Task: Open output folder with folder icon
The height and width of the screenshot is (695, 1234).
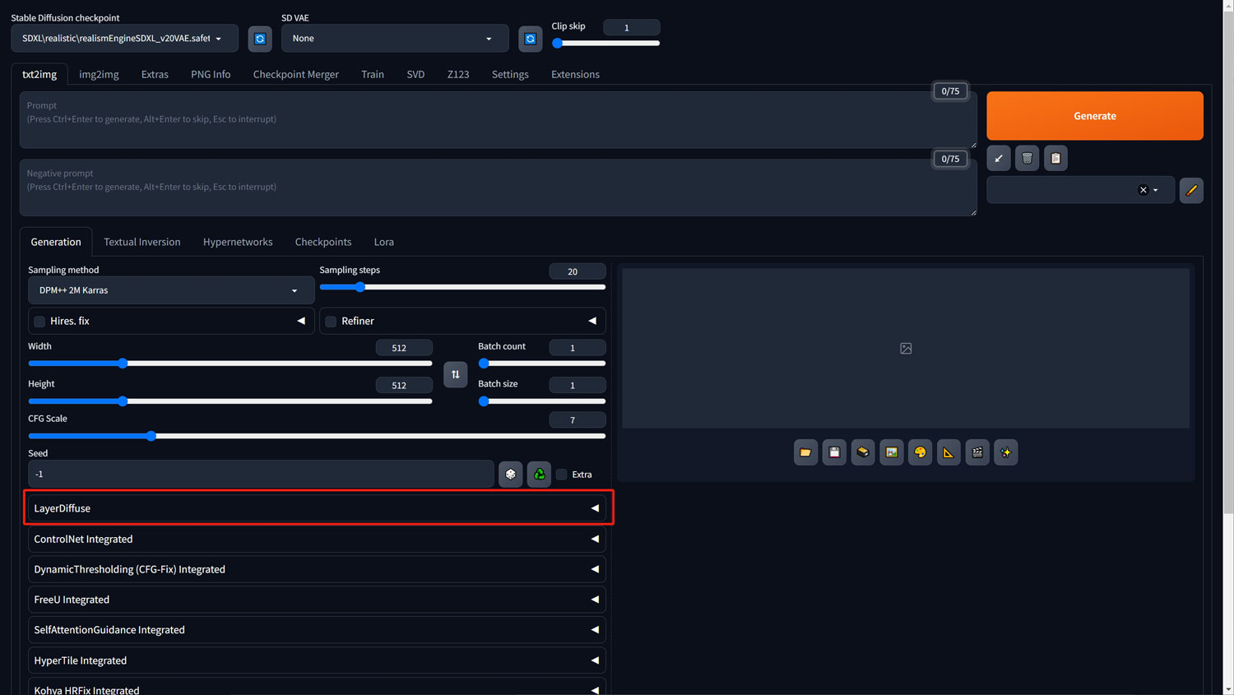Action: point(805,452)
